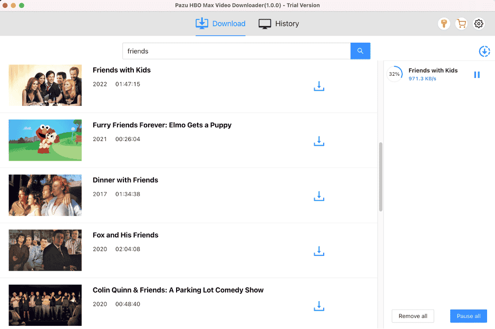Image resolution: width=495 pixels, height=329 pixels.
Task: Download Colin Quinn & Friends comedy show
Action: (x=319, y=306)
